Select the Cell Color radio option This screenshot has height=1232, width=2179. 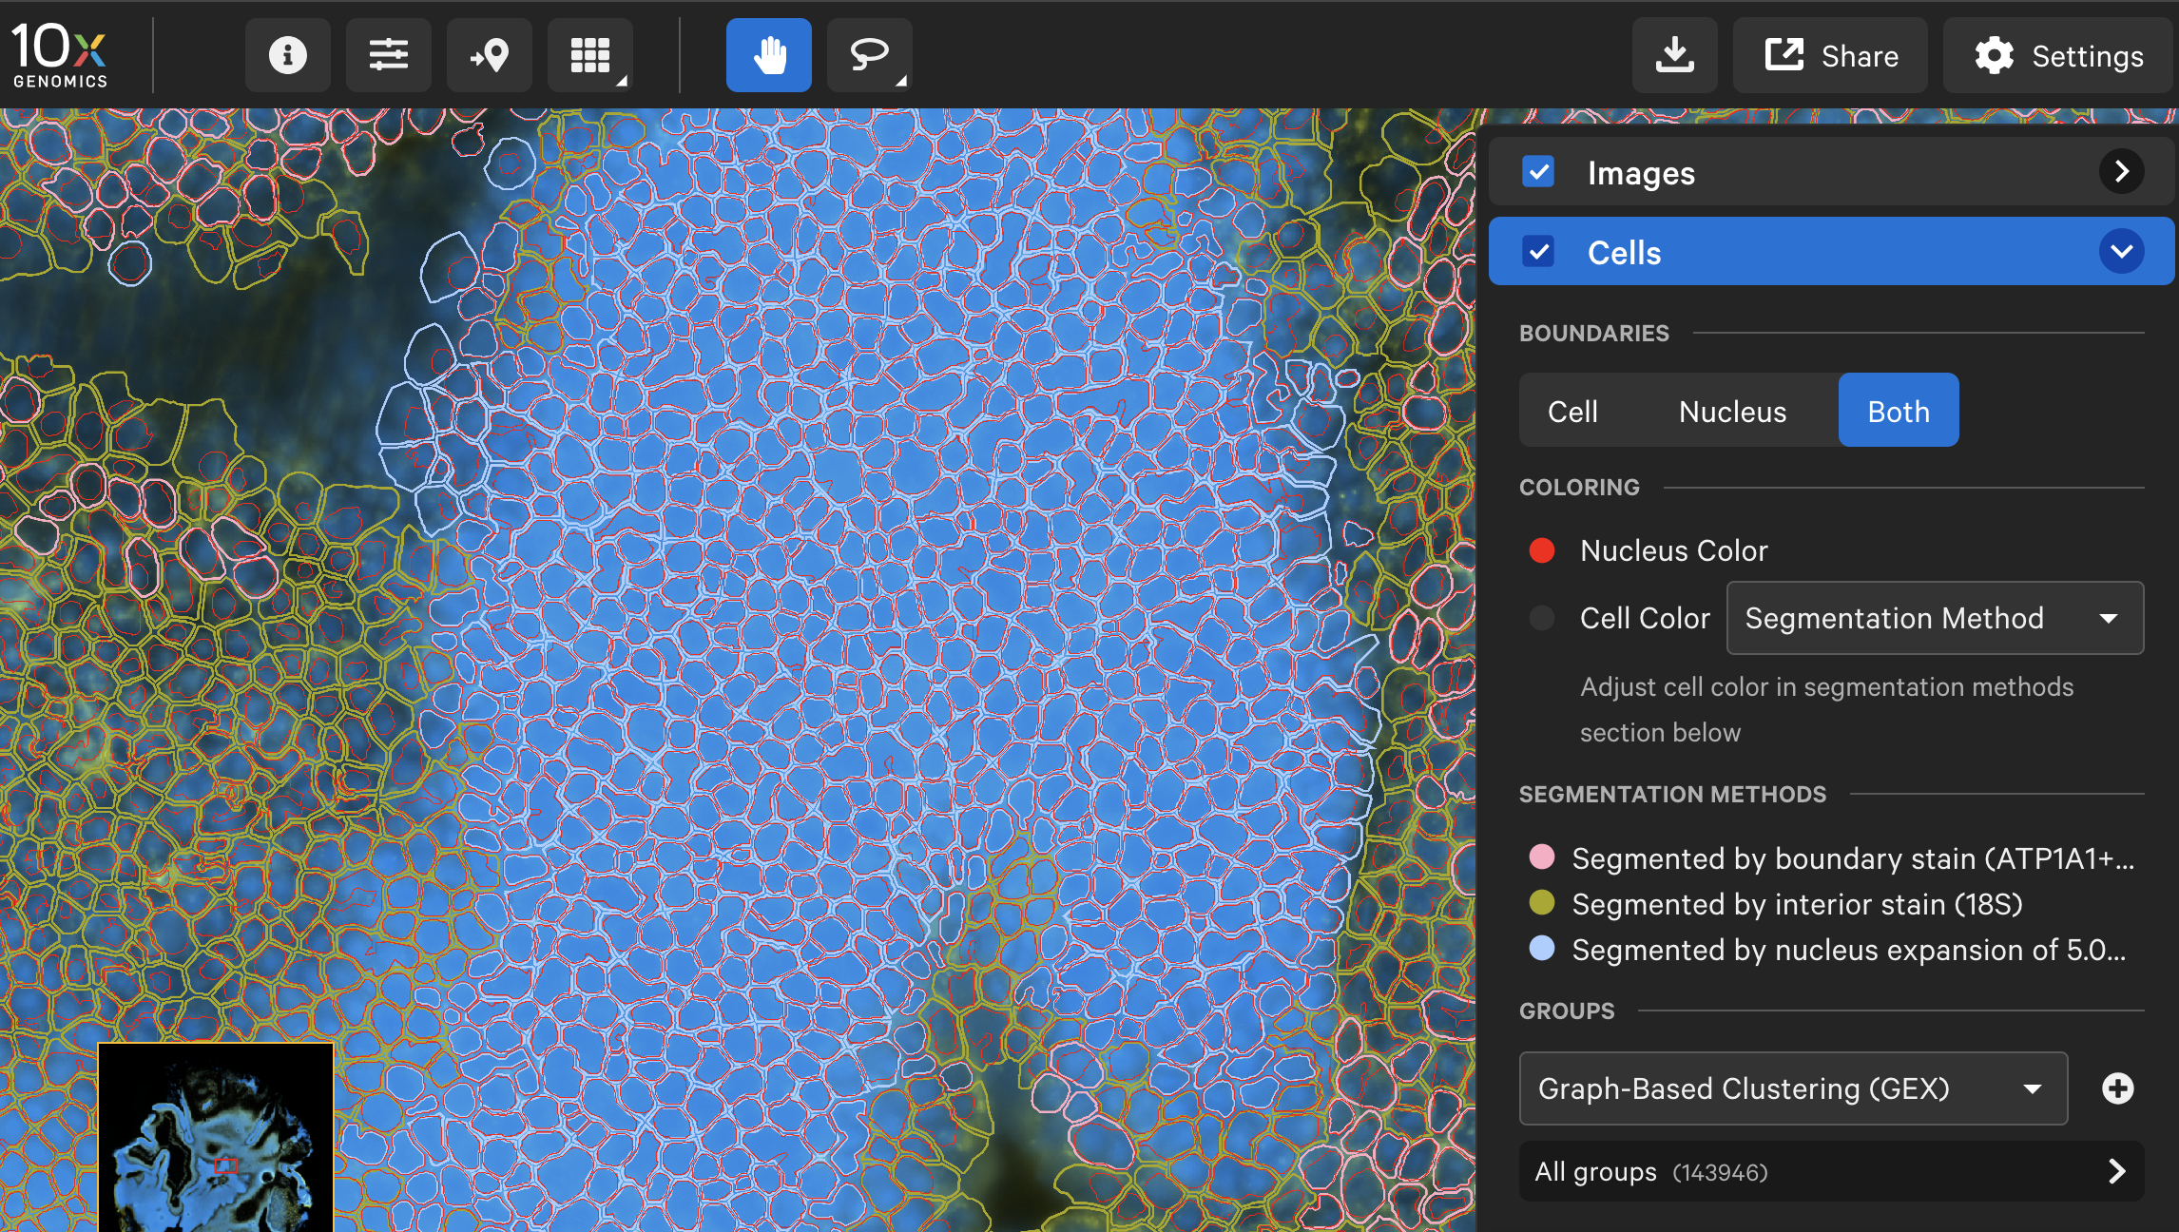pos(1542,618)
